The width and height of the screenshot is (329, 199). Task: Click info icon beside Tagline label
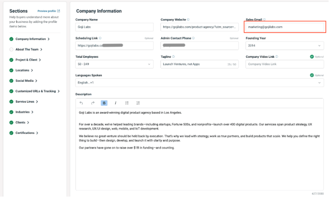click(x=173, y=56)
